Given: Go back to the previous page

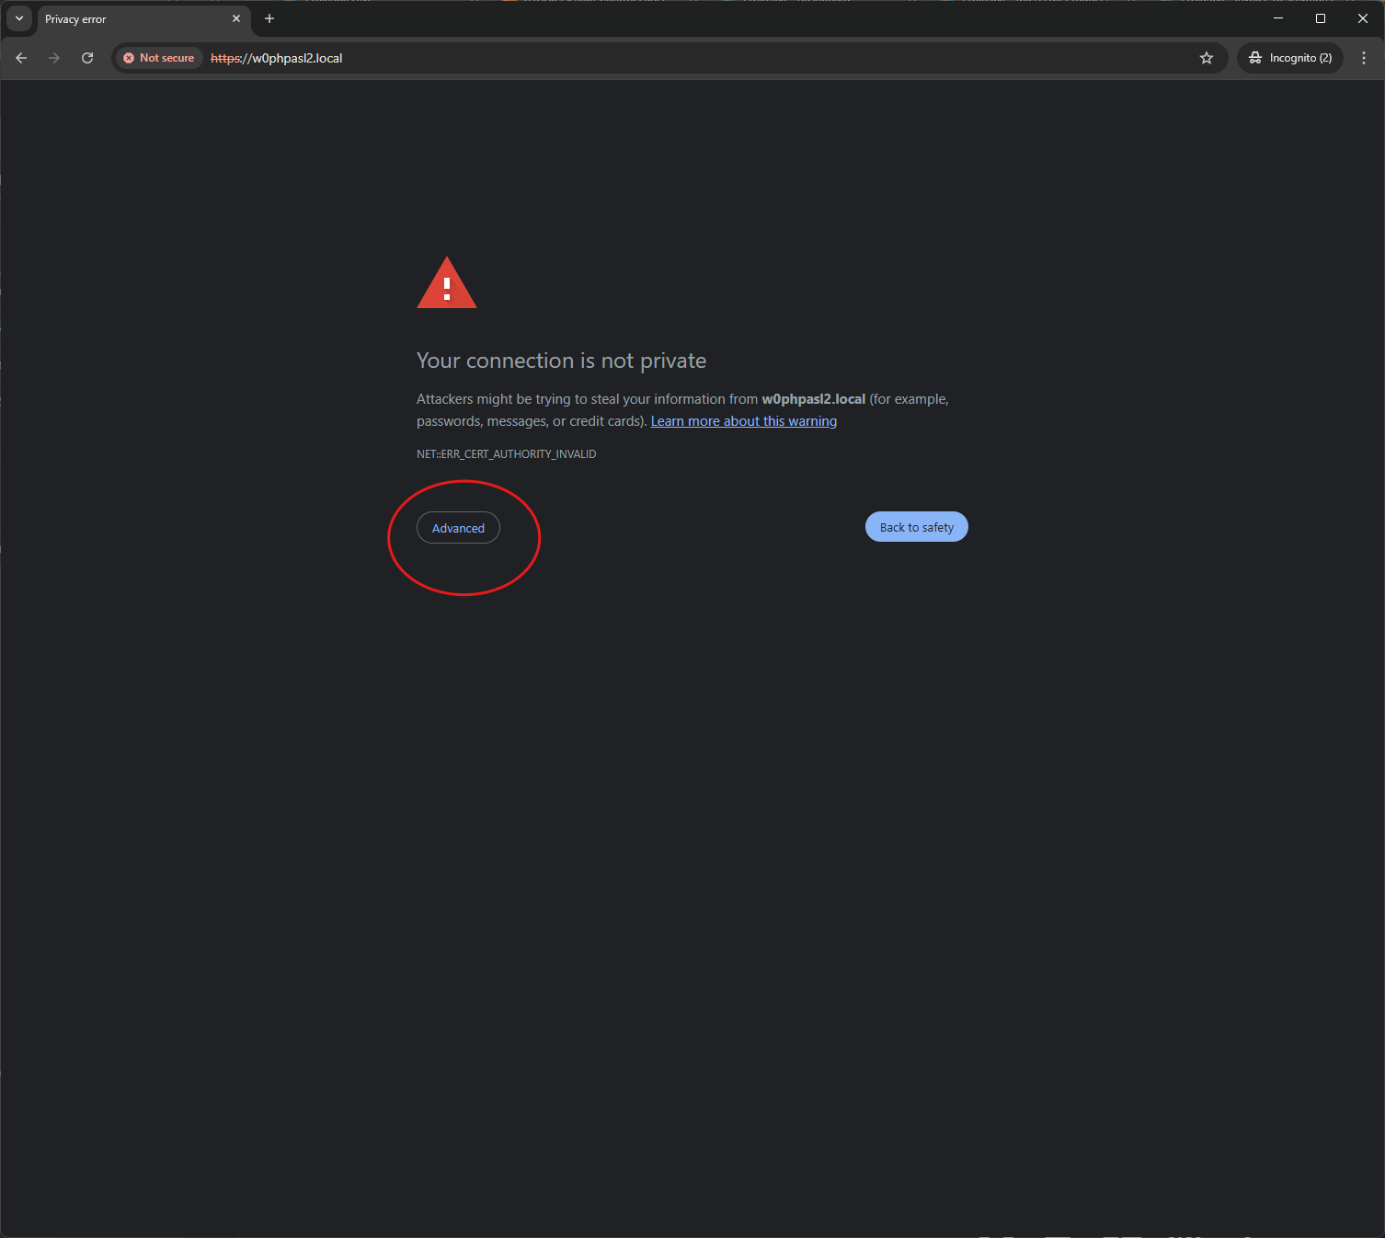Looking at the screenshot, I should (x=21, y=58).
